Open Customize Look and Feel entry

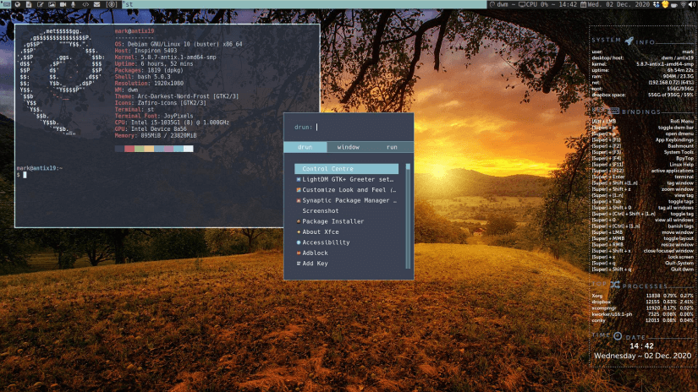pos(346,190)
